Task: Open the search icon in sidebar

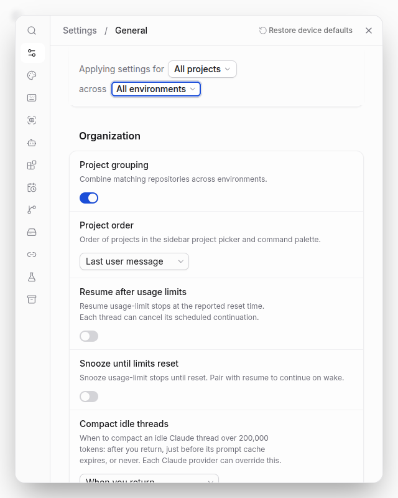Action: click(32, 31)
